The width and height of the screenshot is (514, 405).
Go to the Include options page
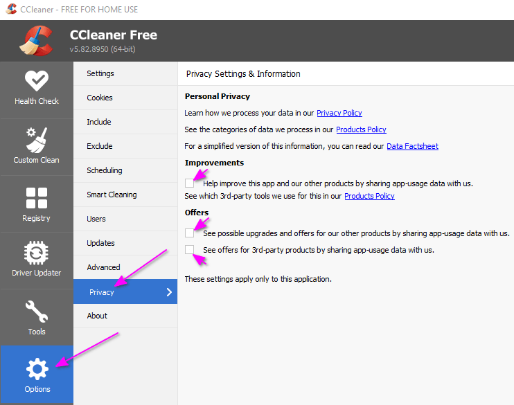tap(125, 122)
